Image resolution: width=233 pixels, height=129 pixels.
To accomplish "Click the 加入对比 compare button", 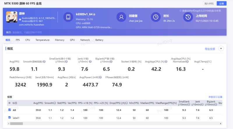I will click(x=209, y=3).
